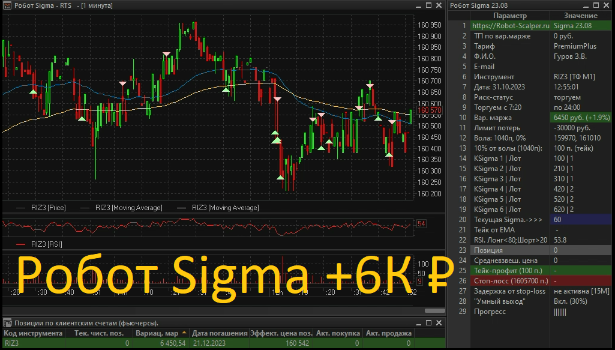
Task: Select the Вола: 1040п, 0% parameter
Action: point(510,138)
